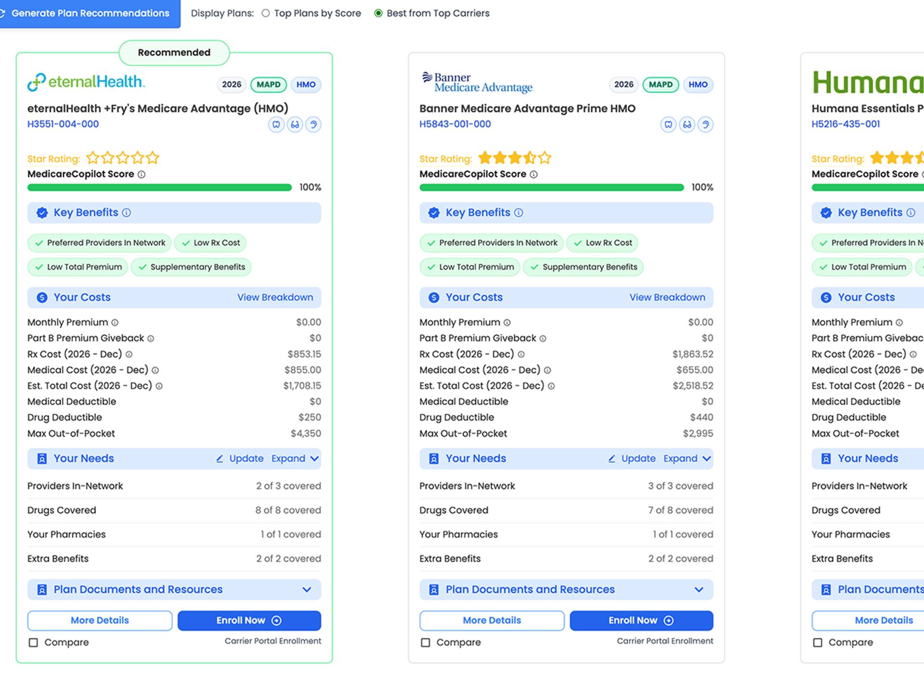Viewport: 924px width, 697px height.
Task: Open plan ID link H5843-001-000
Action: click(x=455, y=124)
